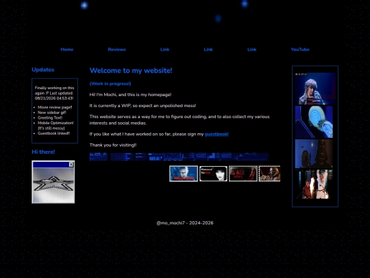Select the middle of the three Link items

coord(208,49)
